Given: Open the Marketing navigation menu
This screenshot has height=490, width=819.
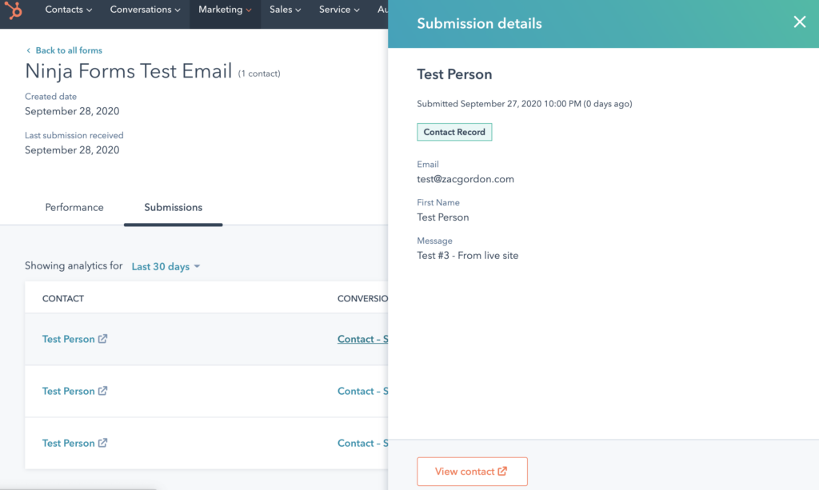Looking at the screenshot, I should 225,10.
